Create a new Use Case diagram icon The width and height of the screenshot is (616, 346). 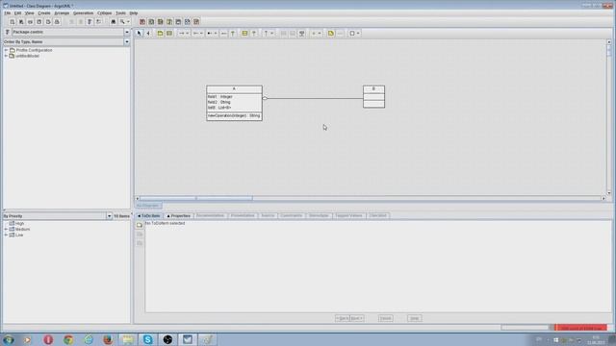142,22
